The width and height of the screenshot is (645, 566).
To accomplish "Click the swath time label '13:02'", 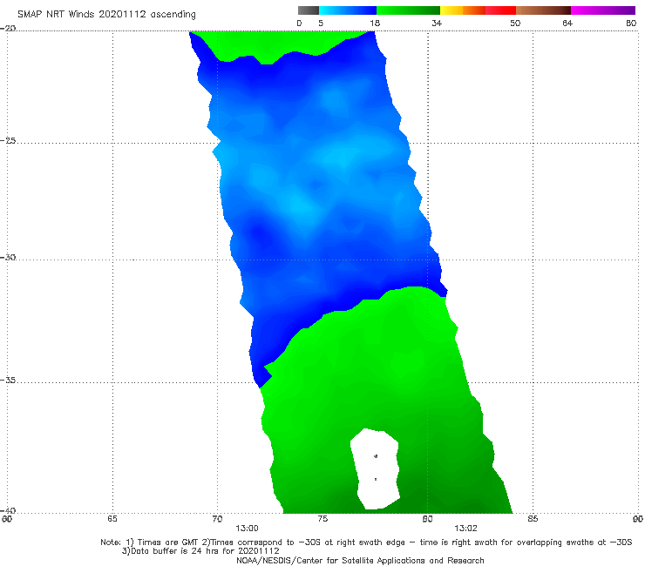I will point(465,529).
